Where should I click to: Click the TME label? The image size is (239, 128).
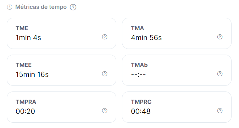[x=22, y=28]
